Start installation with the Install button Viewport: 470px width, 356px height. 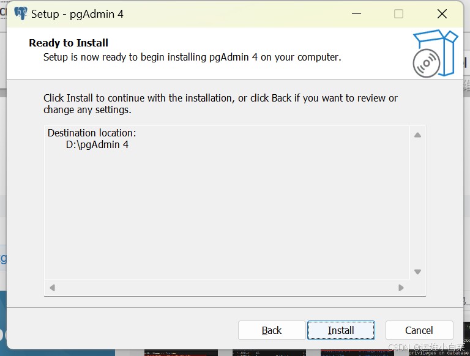click(341, 330)
